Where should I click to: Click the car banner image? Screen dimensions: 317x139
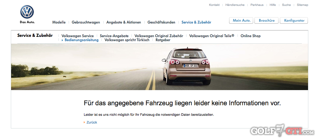[x=160, y=67]
